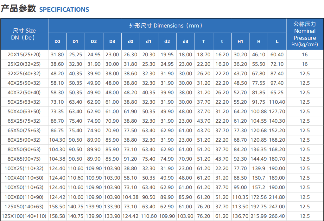Click the 外形尺寸 Dimensions (mm) header
Image resolution: width=324 pixels, height=221 pixels.
167,26
